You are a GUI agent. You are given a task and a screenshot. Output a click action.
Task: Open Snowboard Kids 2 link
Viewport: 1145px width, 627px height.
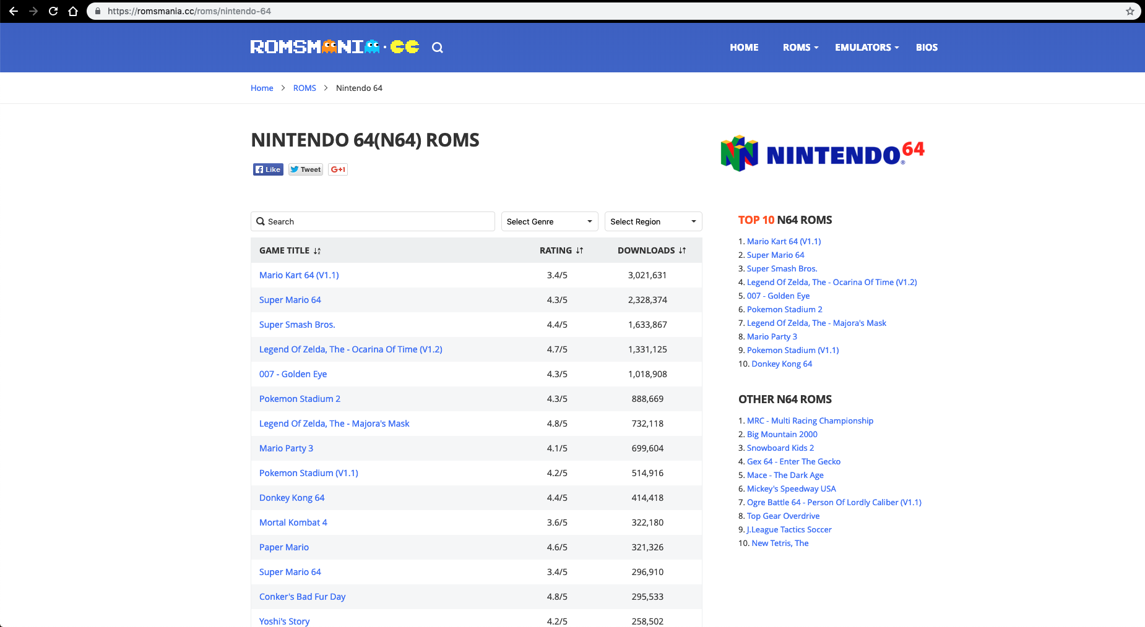click(780, 448)
